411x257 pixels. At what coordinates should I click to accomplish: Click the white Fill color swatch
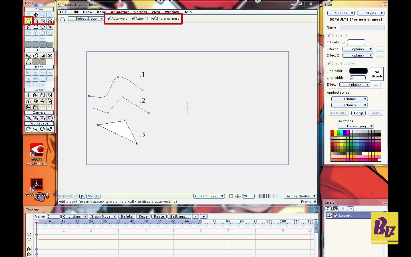[x=356, y=42]
